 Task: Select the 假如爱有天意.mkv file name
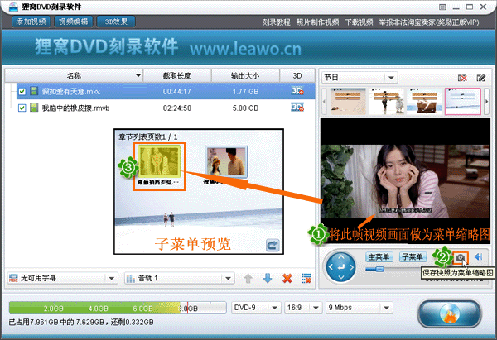[71, 92]
